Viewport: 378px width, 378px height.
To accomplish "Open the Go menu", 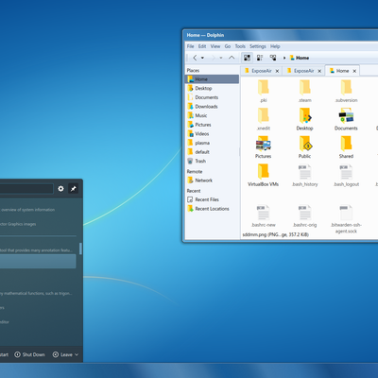I will click(x=228, y=46).
